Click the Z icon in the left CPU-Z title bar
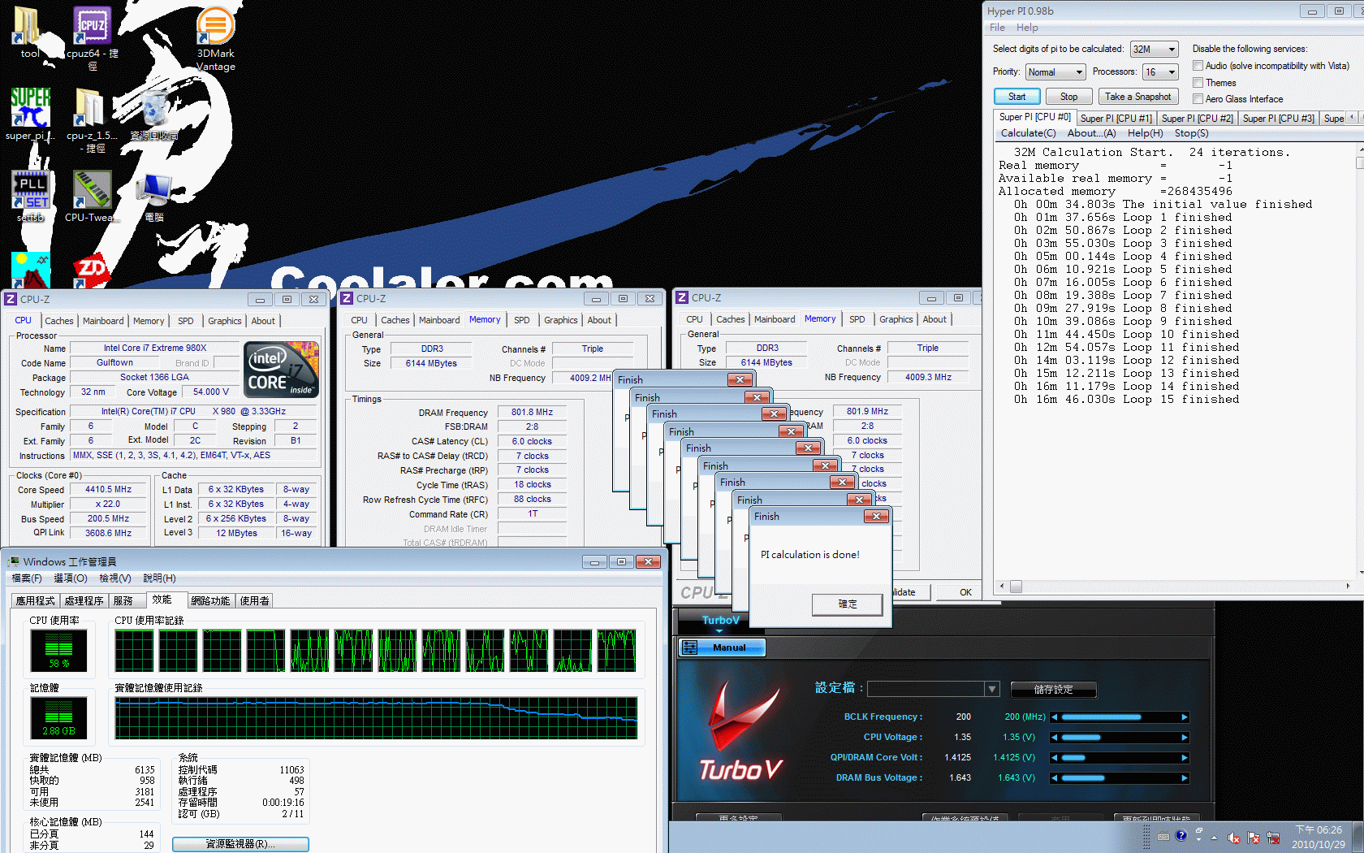This screenshot has height=853, width=1364. pos(11,299)
